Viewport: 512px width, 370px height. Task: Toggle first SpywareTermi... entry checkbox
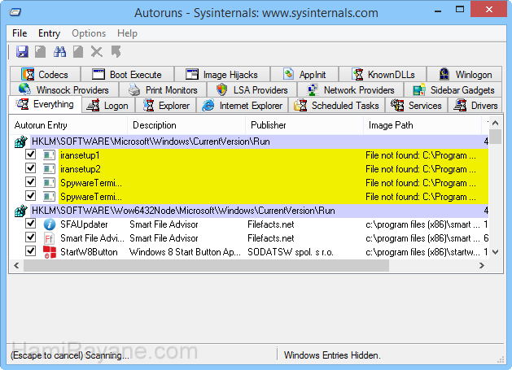[x=31, y=181]
